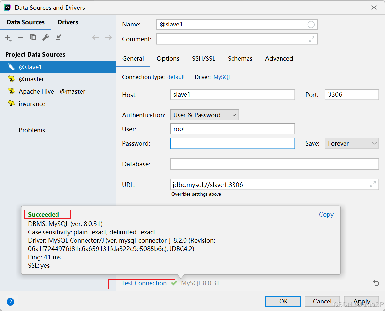This screenshot has width=385, height=311.
Task: Expand the URL field with the arrows icon
Action: (x=373, y=184)
